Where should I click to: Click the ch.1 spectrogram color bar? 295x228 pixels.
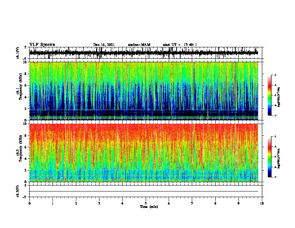[270, 95]
